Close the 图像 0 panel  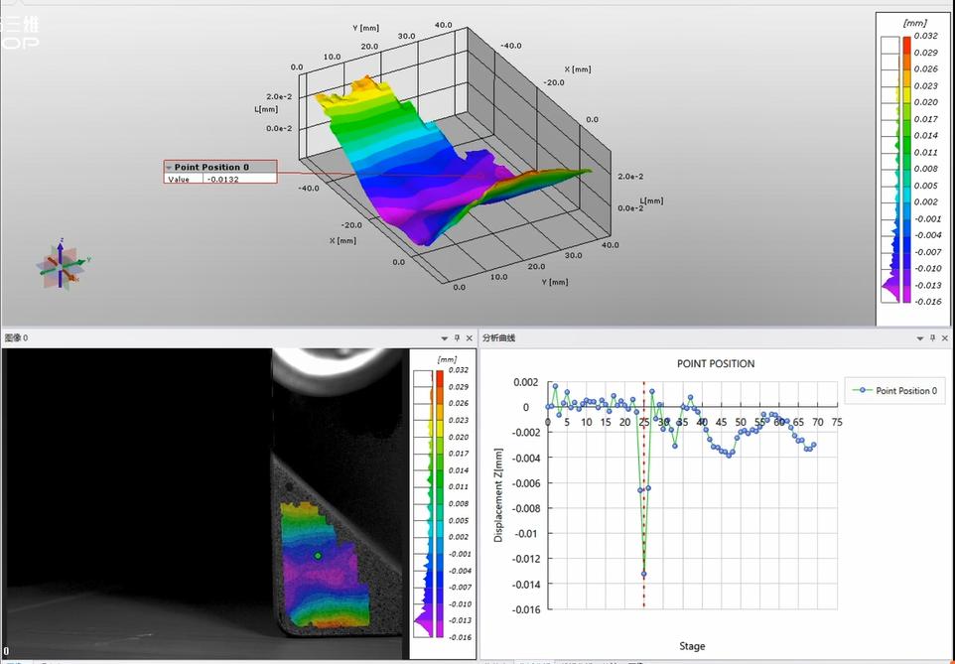coord(470,338)
